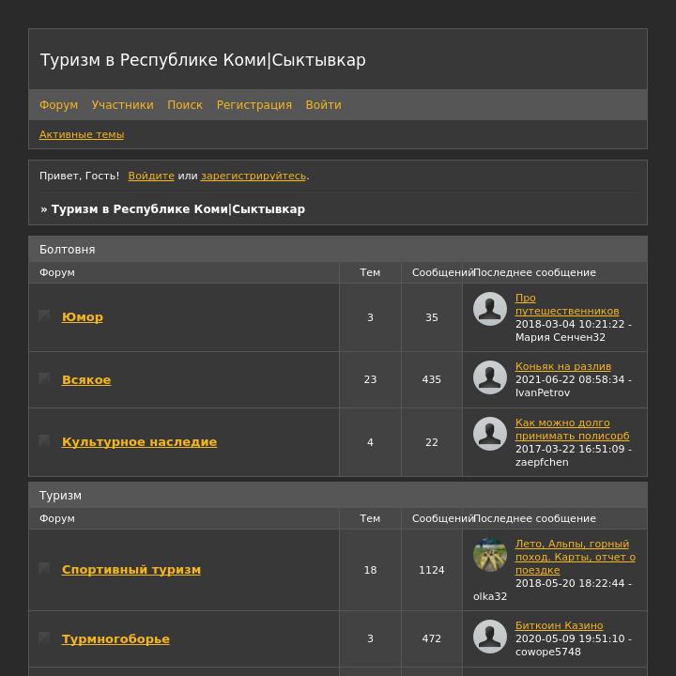Follow the Войдите link in greeting
Screen dimensions: 676x676
(x=151, y=176)
